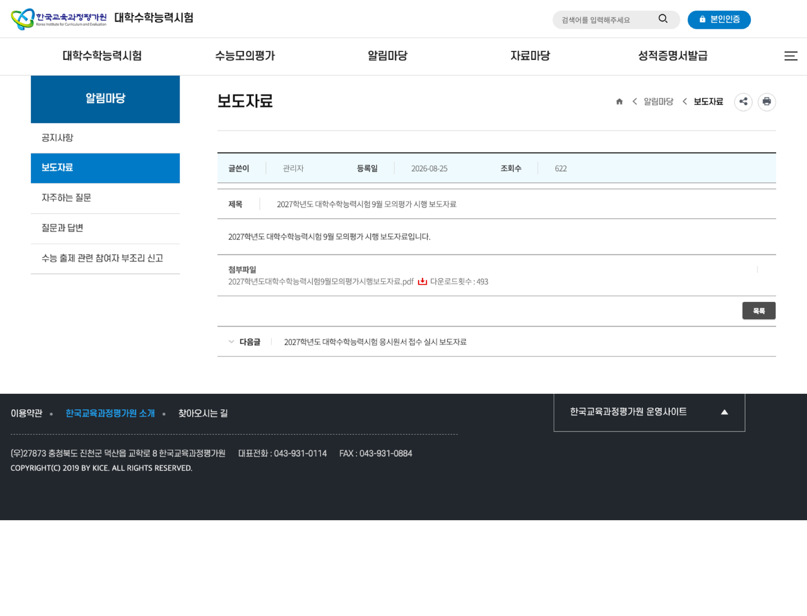The image size is (807, 616).
Task: Select 자주하는 질문 in sidebar
Action: tap(105, 198)
